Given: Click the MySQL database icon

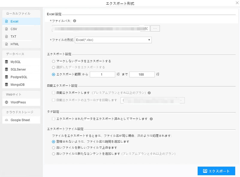Looking at the screenshot, I should coord(7,62).
